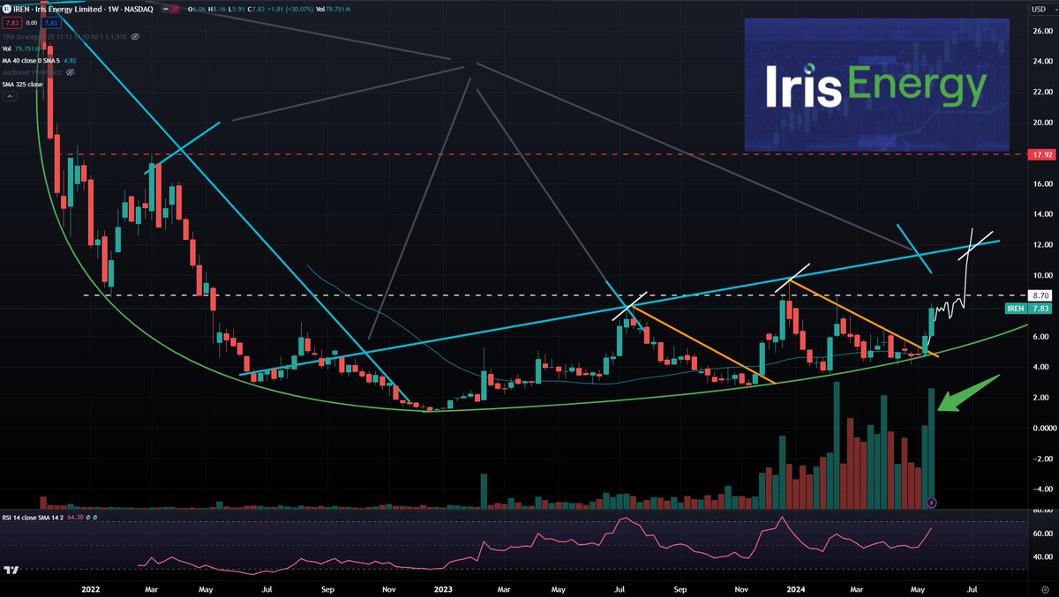Show the hidden Anchored VWAP via eye icon

[x=70, y=72]
